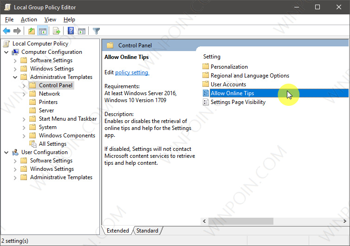Viewport: 350px width, 246px height.
Task: Collapse Administrative Templates under Computer Configuration
Action: coord(15,78)
